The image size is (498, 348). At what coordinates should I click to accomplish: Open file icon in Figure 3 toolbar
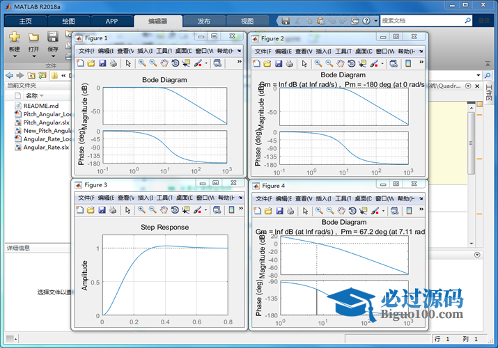pyautogui.click(x=91, y=210)
